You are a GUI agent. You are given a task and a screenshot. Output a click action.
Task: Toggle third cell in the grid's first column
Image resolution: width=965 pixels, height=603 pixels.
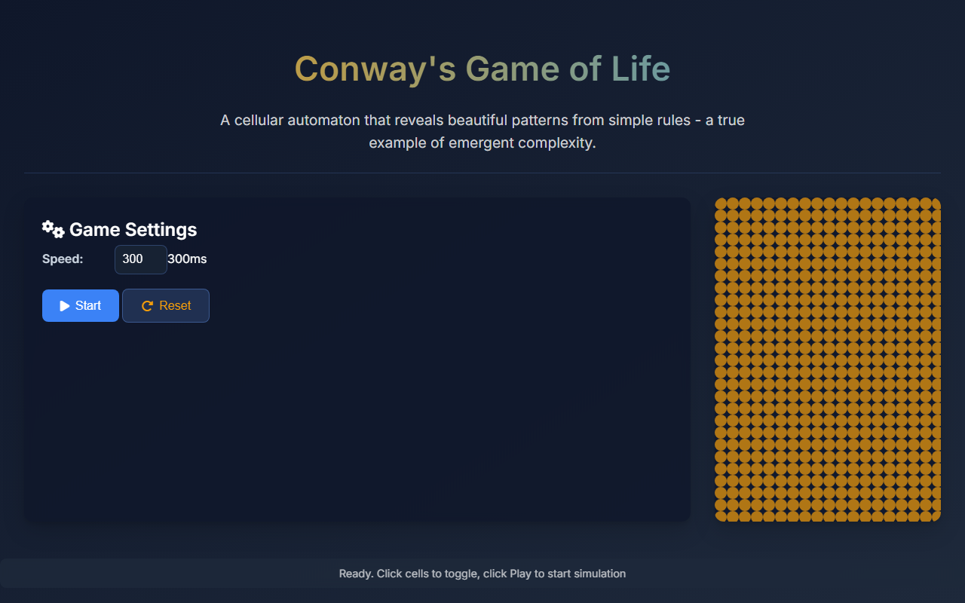[721, 228]
